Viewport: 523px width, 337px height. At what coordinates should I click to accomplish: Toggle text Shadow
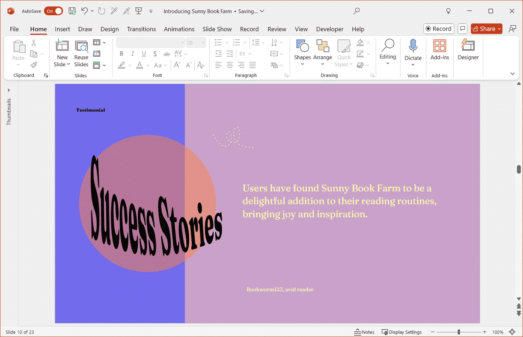coord(155,54)
